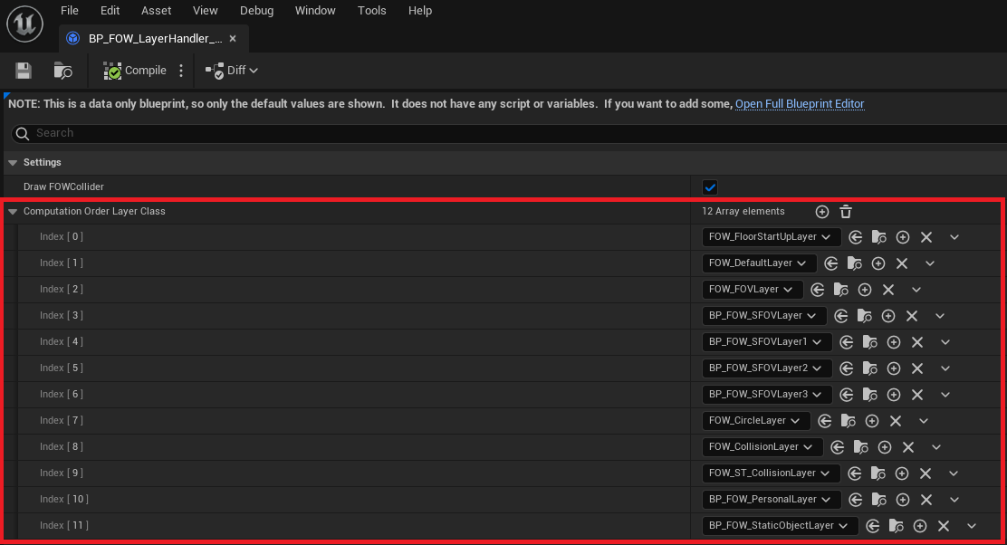
Task: Clear the Index 8 class with X
Action: (908, 448)
